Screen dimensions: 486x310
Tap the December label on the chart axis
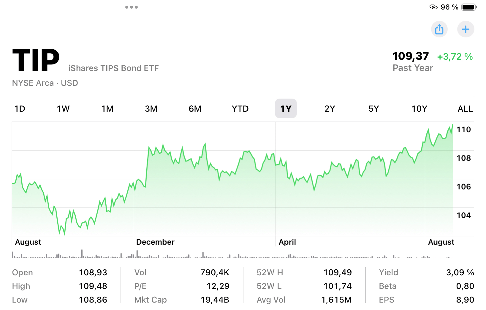[x=155, y=242]
